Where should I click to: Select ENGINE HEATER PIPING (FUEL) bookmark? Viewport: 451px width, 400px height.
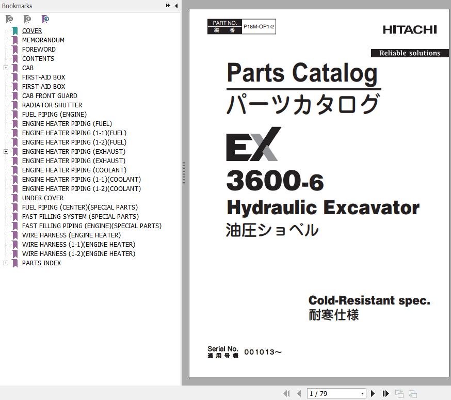[67, 124]
